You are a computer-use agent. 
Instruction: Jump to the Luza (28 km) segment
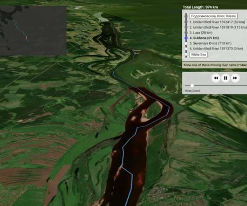[x=201, y=33]
